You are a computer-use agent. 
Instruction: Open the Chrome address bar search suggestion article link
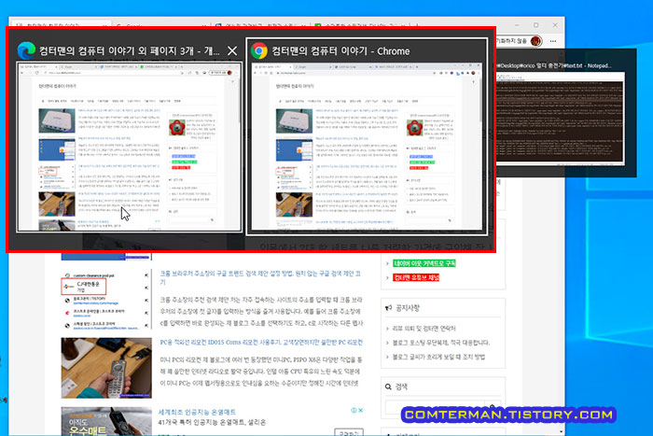pyautogui.click(x=260, y=277)
